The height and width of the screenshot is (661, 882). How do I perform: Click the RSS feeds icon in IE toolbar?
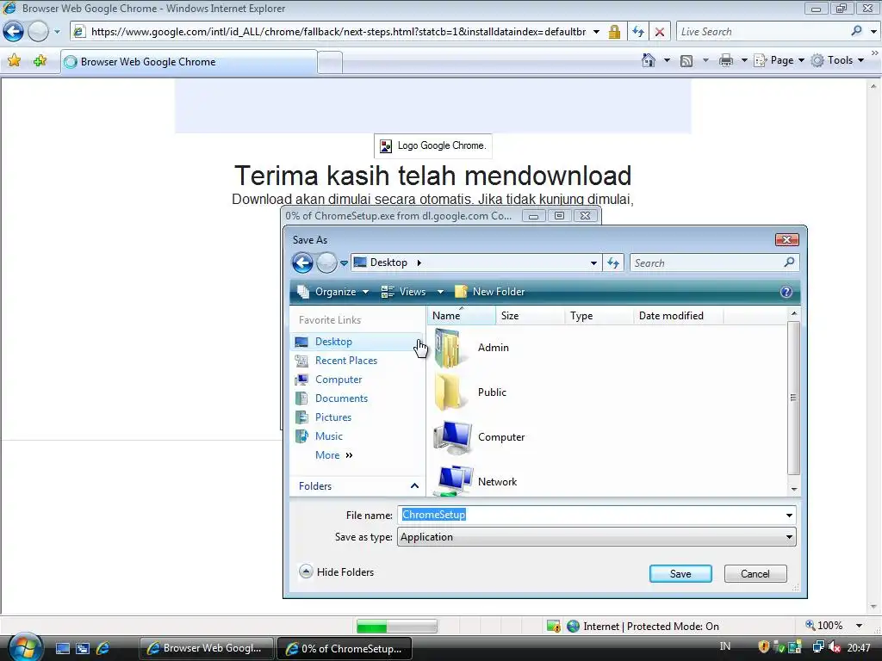686,61
